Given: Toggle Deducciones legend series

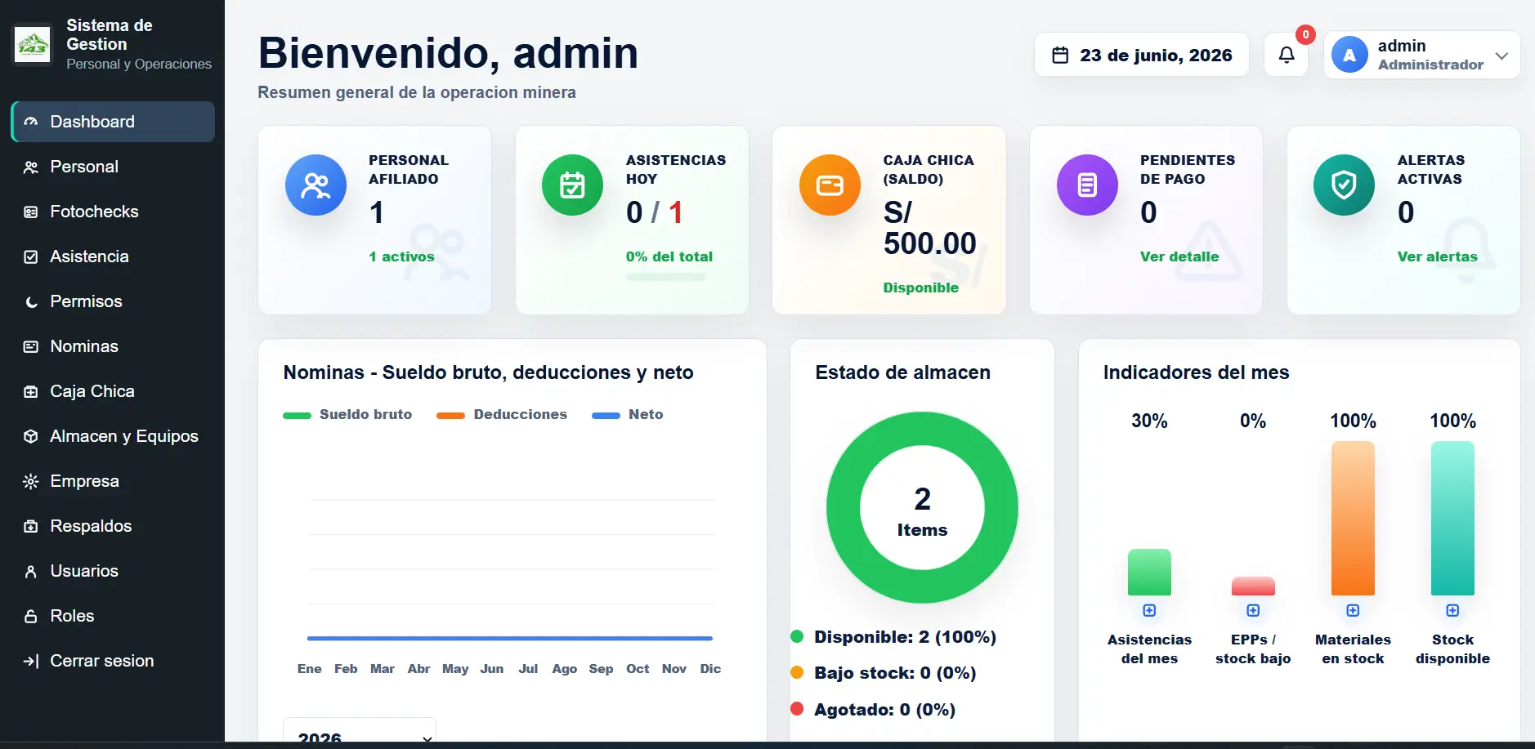Looking at the screenshot, I should click(x=502, y=415).
